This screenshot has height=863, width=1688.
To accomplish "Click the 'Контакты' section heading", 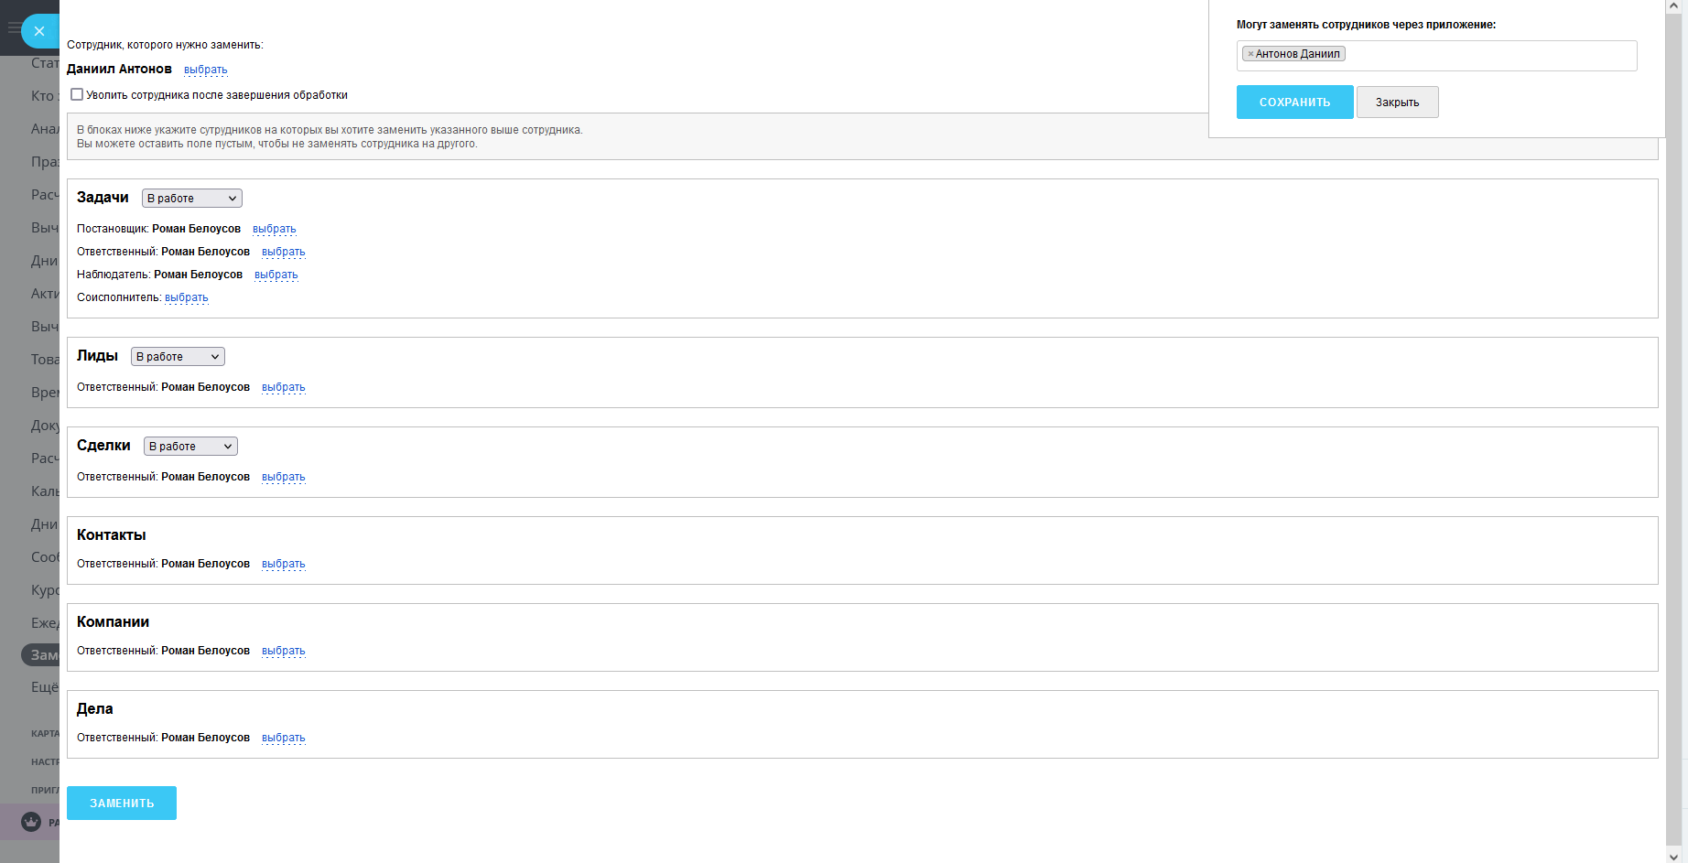I will [112, 535].
